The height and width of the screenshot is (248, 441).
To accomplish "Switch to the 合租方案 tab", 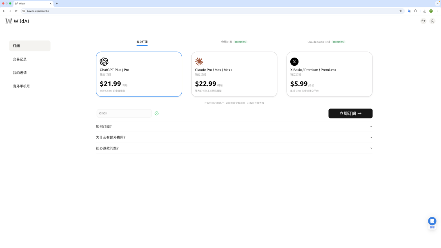I will (227, 42).
